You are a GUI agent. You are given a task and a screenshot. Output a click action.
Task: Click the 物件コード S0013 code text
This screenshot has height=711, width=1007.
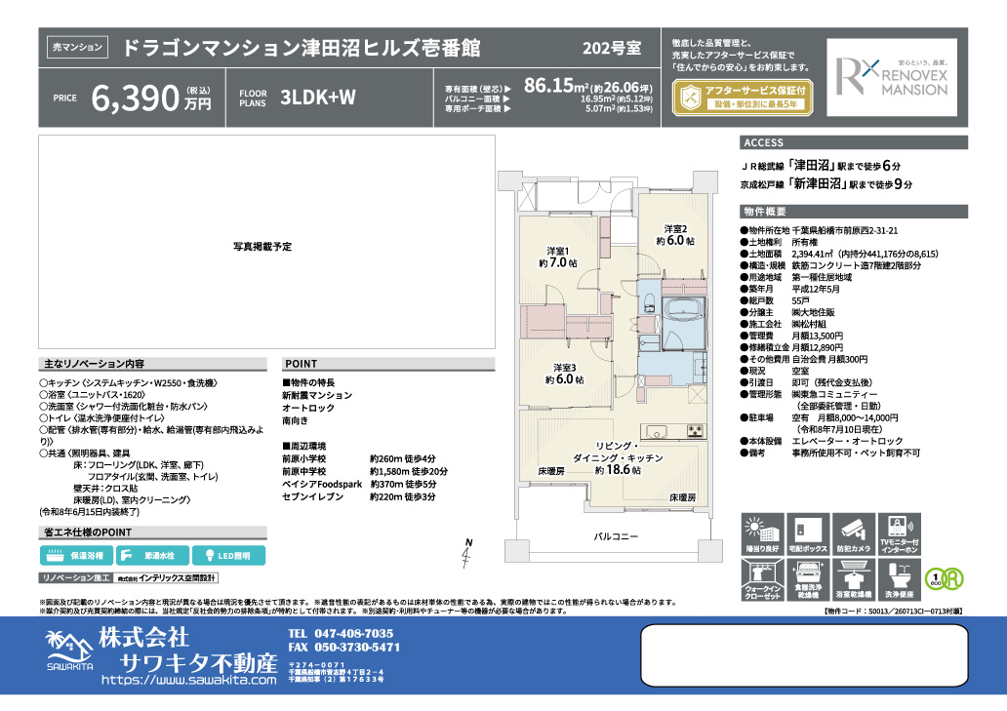[x=894, y=612]
